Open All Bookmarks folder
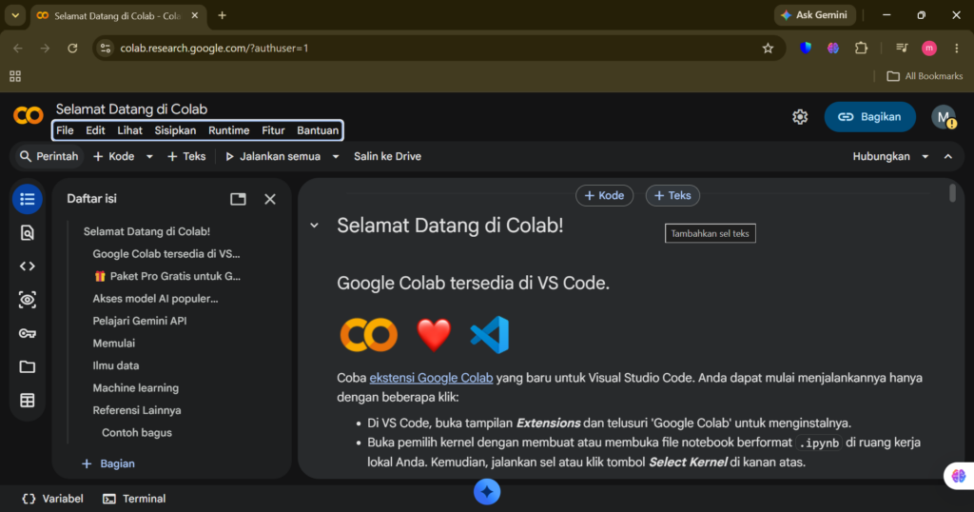 925,76
